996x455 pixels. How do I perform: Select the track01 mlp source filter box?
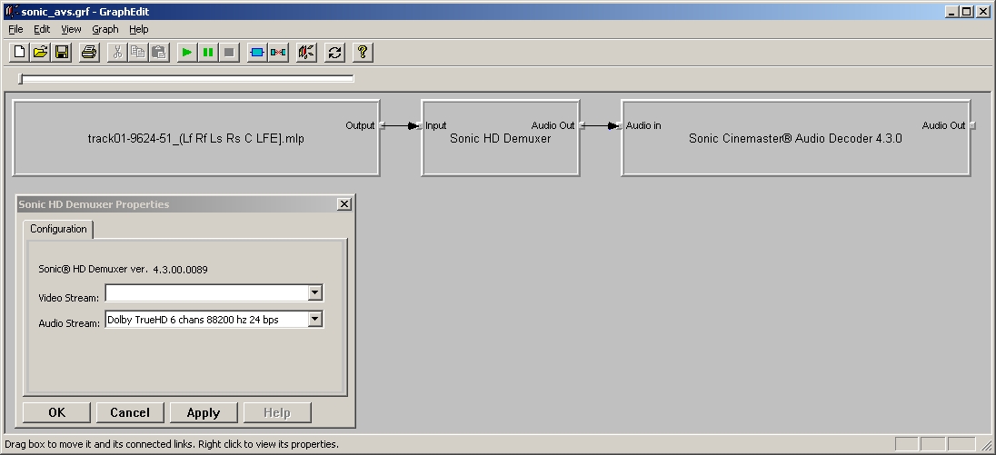(x=196, y=138)
